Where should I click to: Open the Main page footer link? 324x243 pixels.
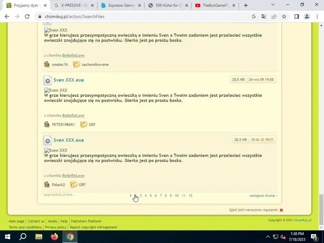16,221
